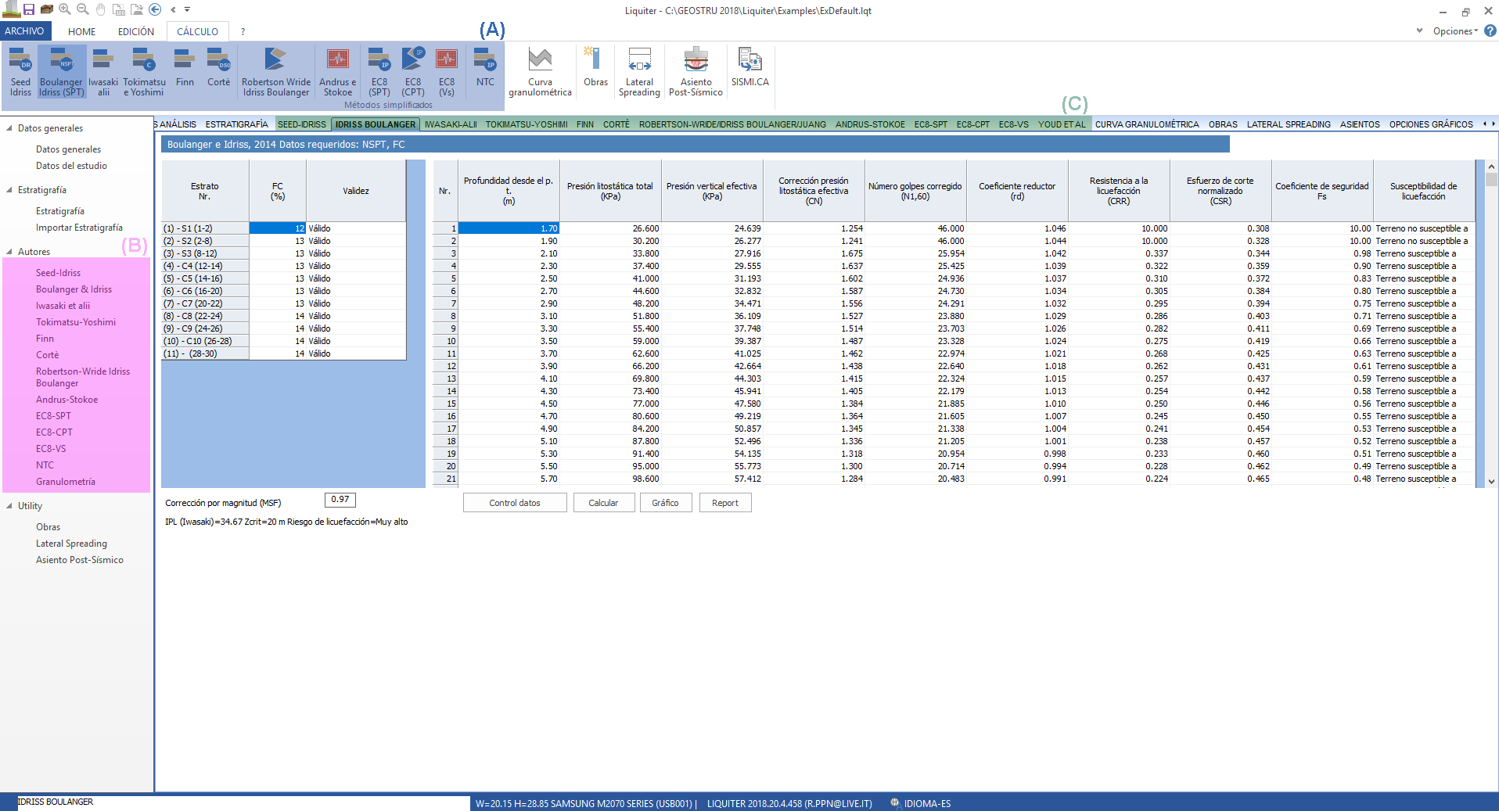Click the Report button

pyautogui.click(x=725, y=503)
